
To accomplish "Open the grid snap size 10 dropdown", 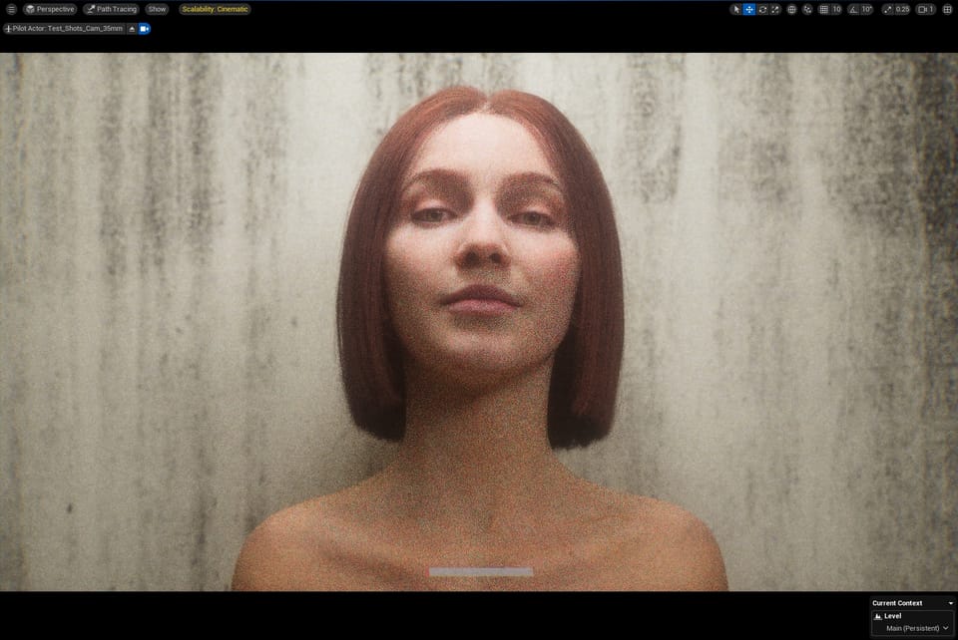I will [836, 9].
